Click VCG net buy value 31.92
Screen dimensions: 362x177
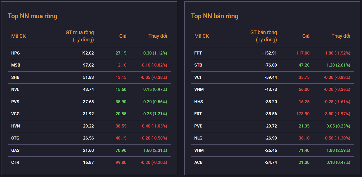(x=88, y=114)
